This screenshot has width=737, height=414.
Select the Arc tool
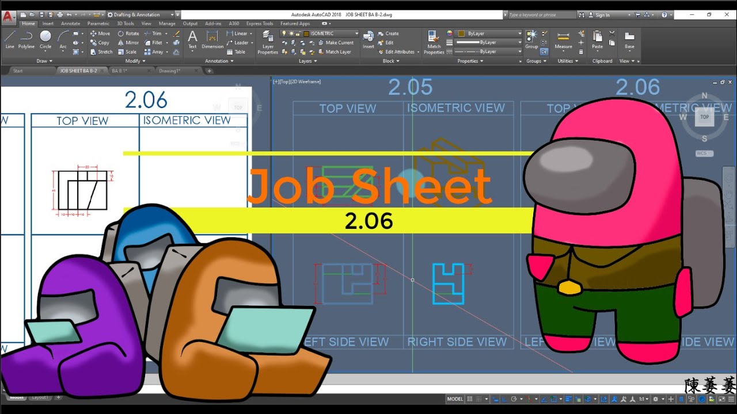pyautogui.click(x=63, y=40)
